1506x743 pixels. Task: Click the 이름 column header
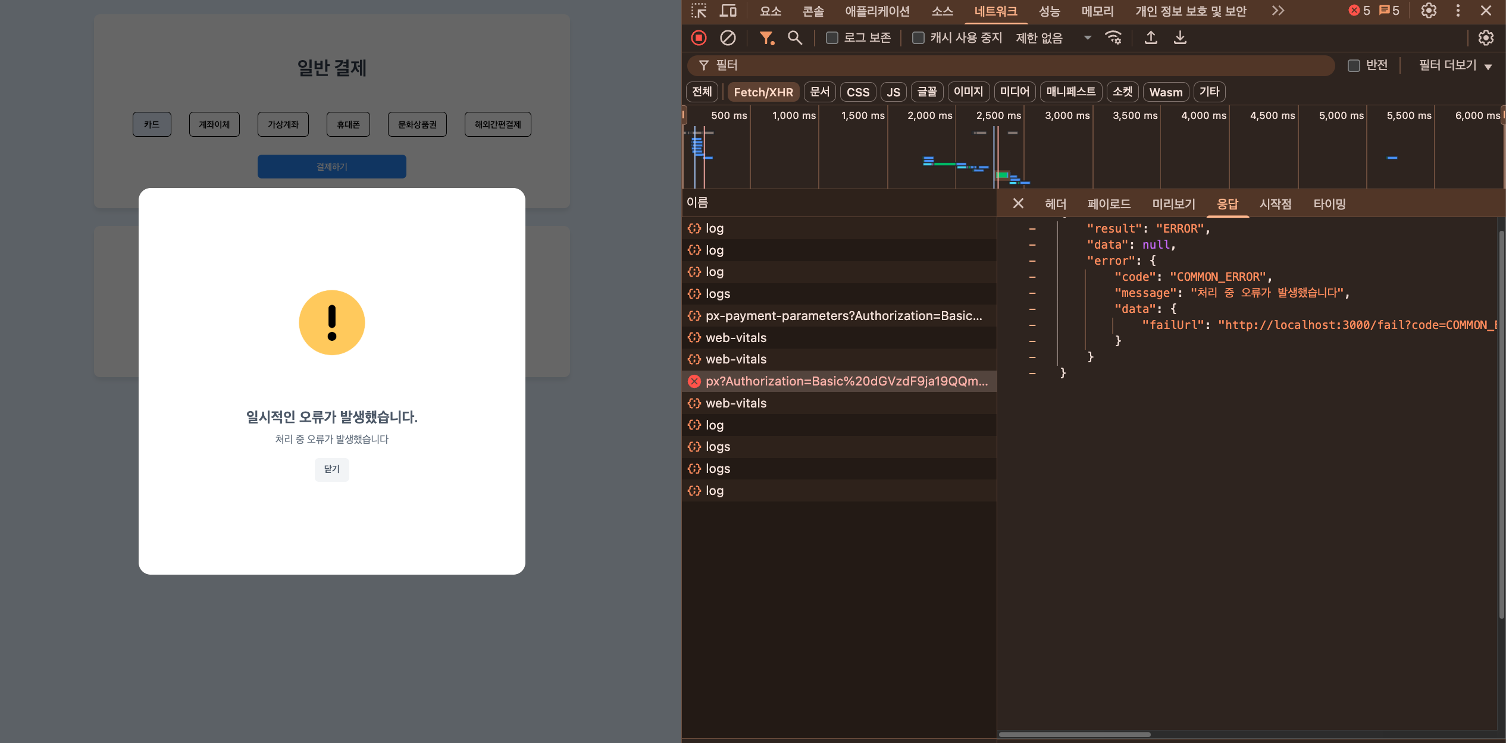[x=839, y=203]
